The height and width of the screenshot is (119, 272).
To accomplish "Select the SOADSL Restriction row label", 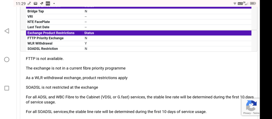I will point(42,49).
